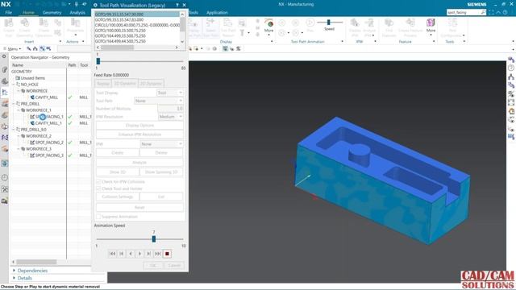
Task: Click the Reset button
Action: [x=139, y=208]
